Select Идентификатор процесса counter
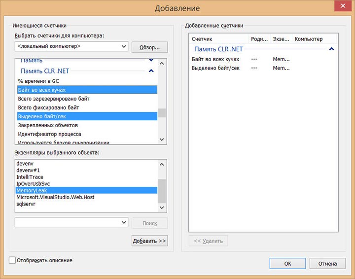 [87, 134]
